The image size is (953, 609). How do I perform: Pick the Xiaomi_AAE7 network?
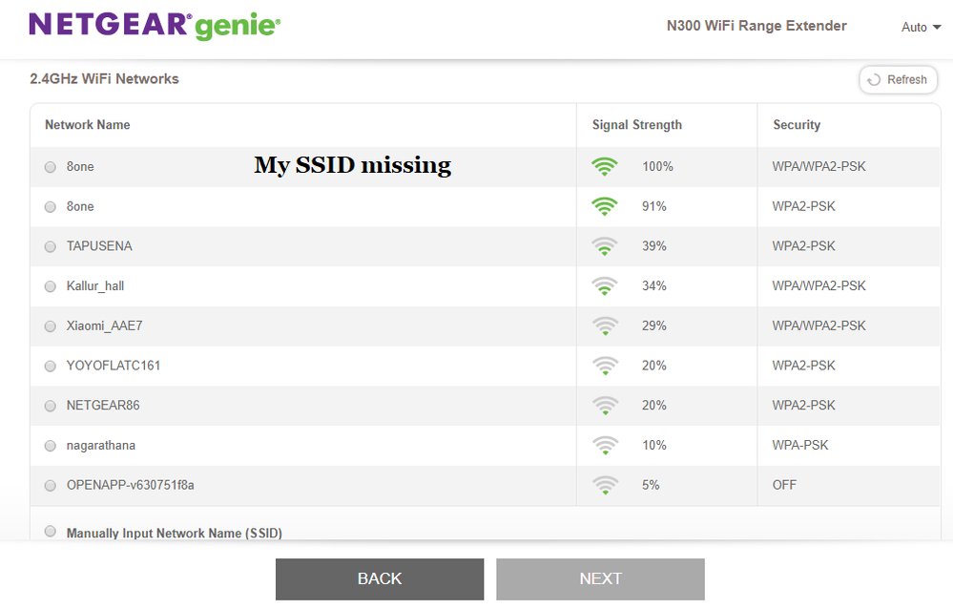tap(51, 326)
